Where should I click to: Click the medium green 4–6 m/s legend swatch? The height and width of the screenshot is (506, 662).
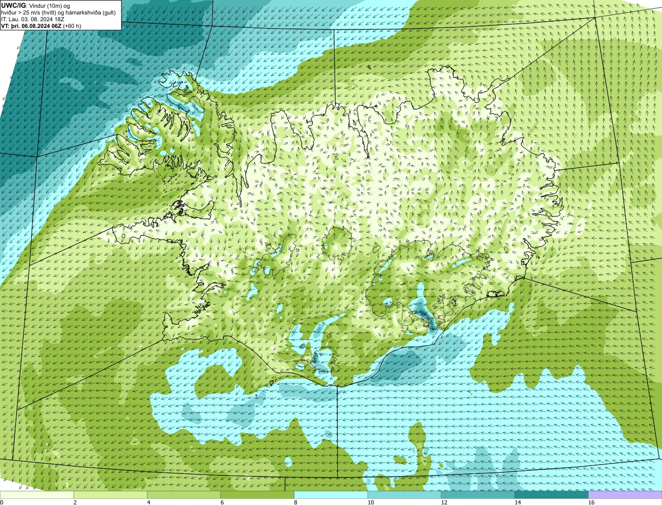click(x=185, y=495)
